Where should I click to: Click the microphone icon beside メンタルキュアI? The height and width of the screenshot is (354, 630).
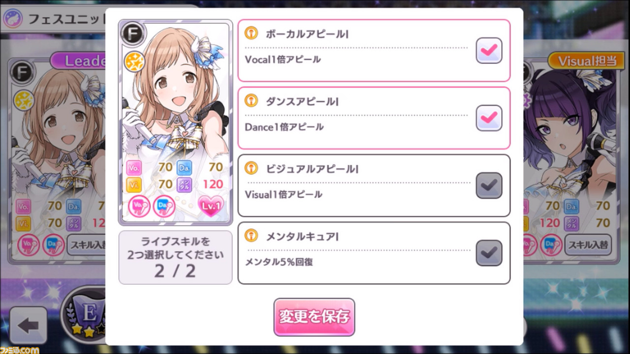251,236
